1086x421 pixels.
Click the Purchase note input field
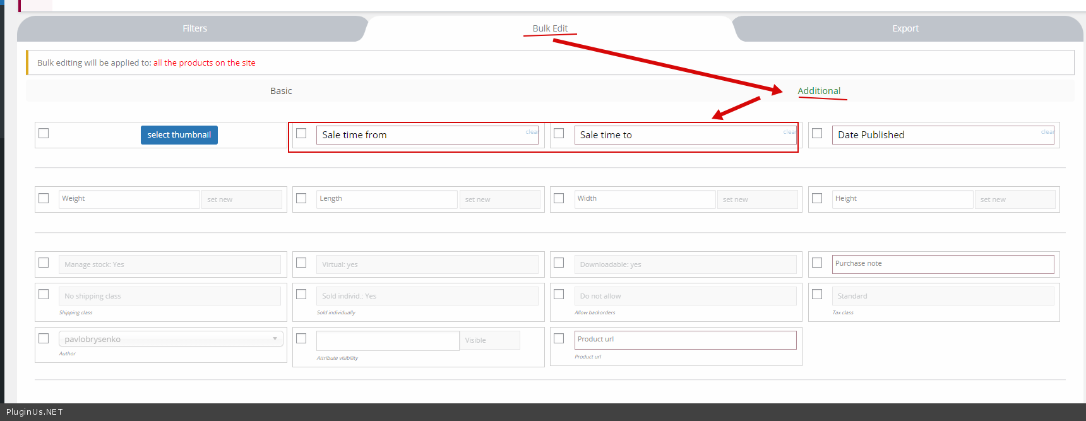[x=943, y=264]
